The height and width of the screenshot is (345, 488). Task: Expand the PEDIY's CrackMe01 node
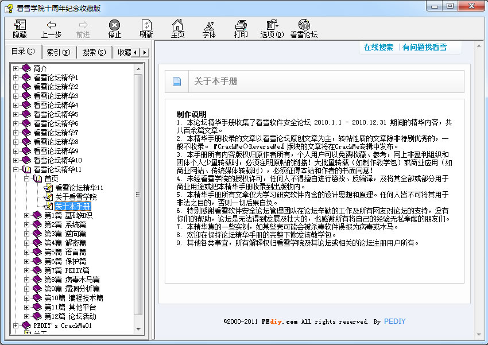coord(16,325)
